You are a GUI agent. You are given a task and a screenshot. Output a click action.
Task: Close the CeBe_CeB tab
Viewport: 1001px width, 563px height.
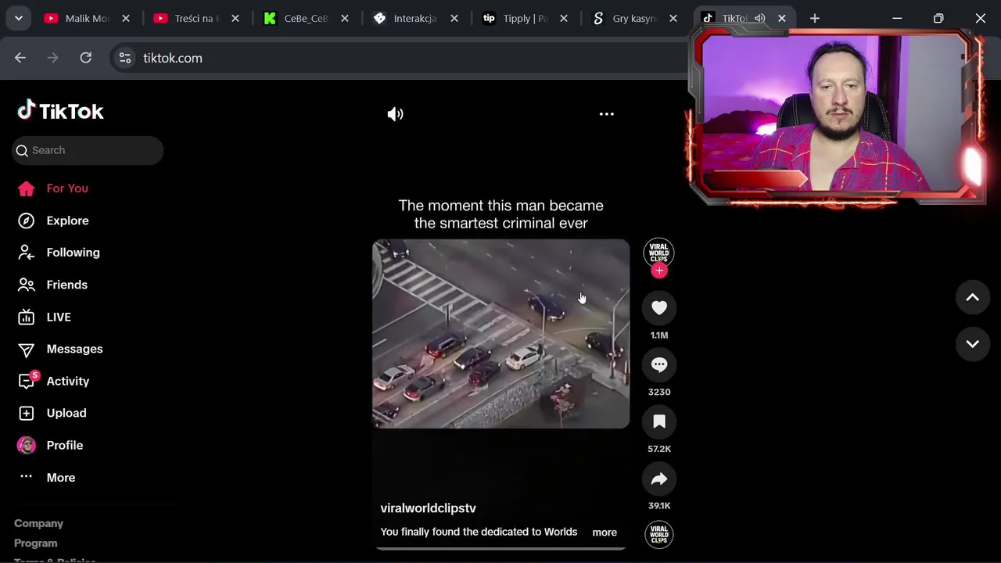(345, 18)
